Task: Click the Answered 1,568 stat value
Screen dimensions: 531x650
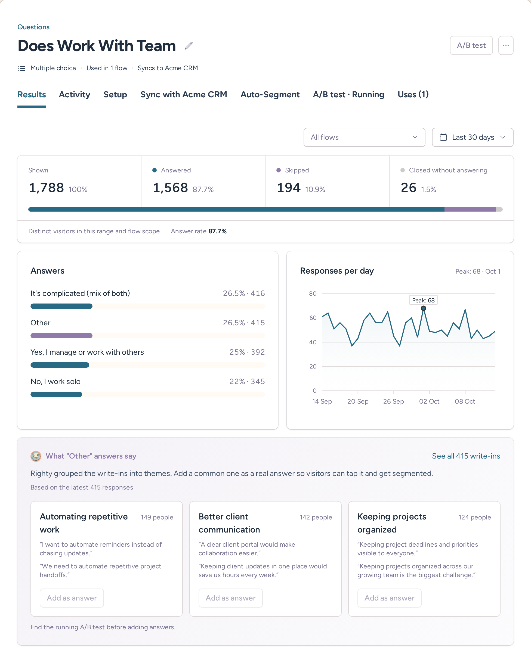Action: [x=170, y=188]
